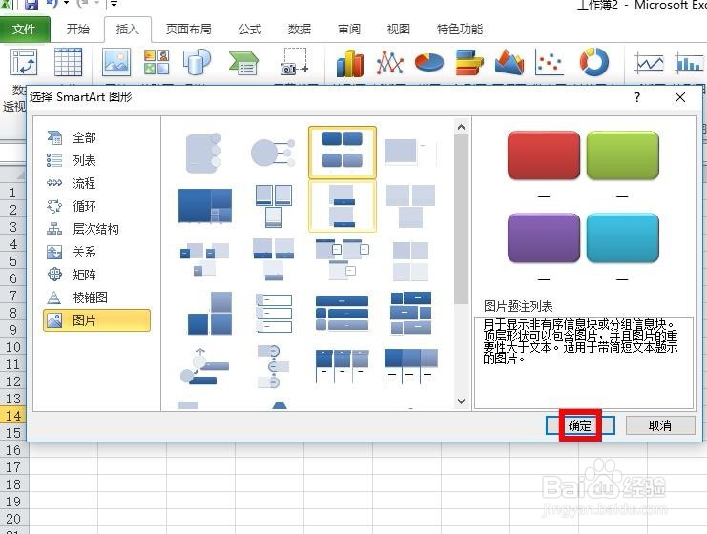Click 取消 to cancel the dialog
The image size is (707, 534).
point(660,425)
